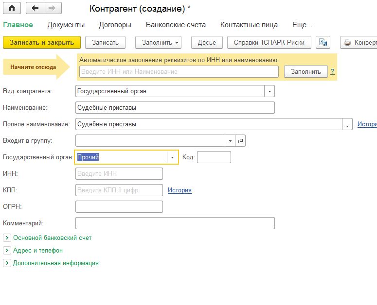Image resolution: width=377 pixels, height=305 pixels.
Task: Open the Банковские счета tab
Action: 176,25
